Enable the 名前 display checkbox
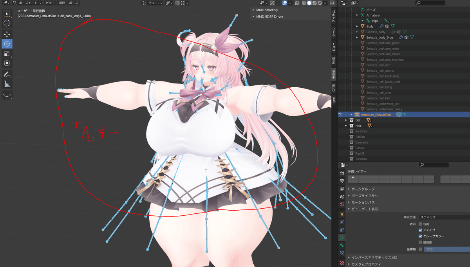The image size is (470, 267). (420, 224)
